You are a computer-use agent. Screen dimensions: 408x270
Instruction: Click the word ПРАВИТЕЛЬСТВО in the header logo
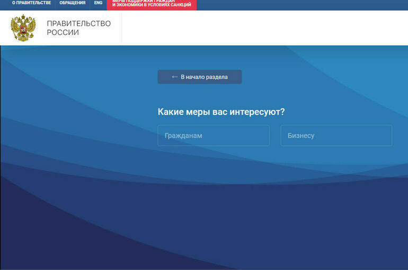(x=78, y=24)
